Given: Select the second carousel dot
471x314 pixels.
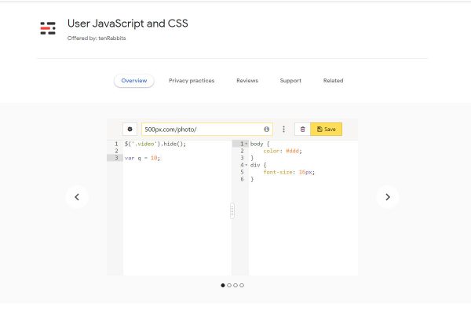Looking at the screenshot, I should (x=229, y=285).
